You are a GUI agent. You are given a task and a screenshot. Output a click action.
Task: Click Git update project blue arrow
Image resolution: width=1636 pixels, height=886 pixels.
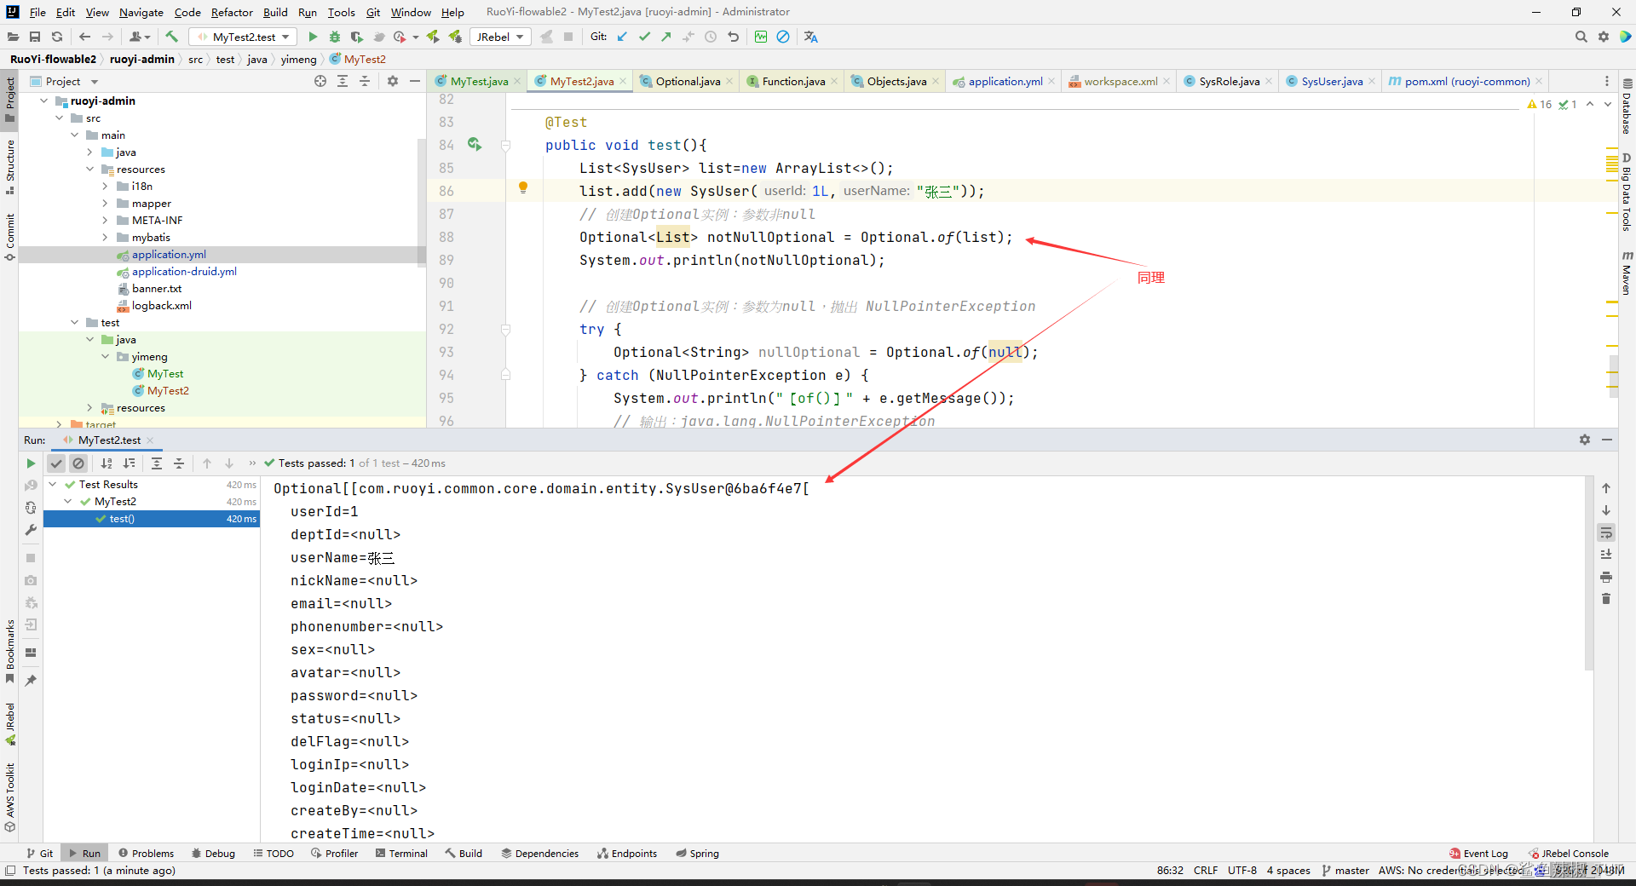point(622,37)
